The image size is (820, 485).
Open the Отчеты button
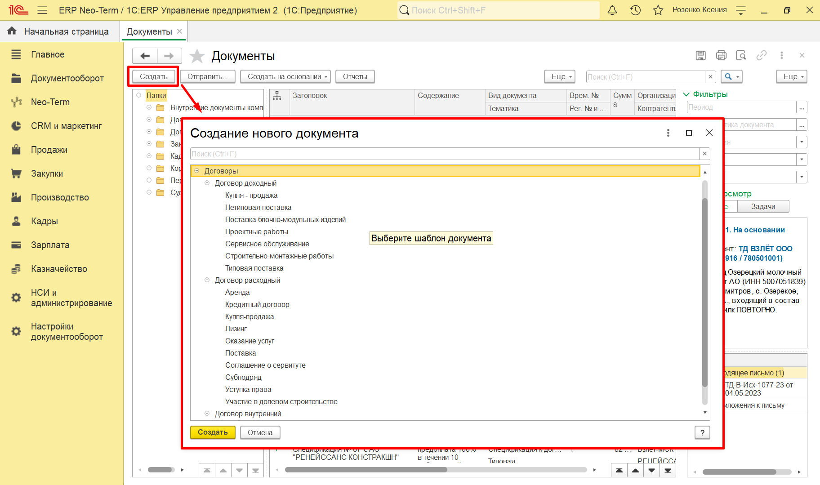[355, 76]
